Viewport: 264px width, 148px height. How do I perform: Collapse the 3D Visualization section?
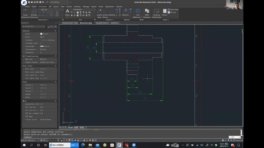56,56
